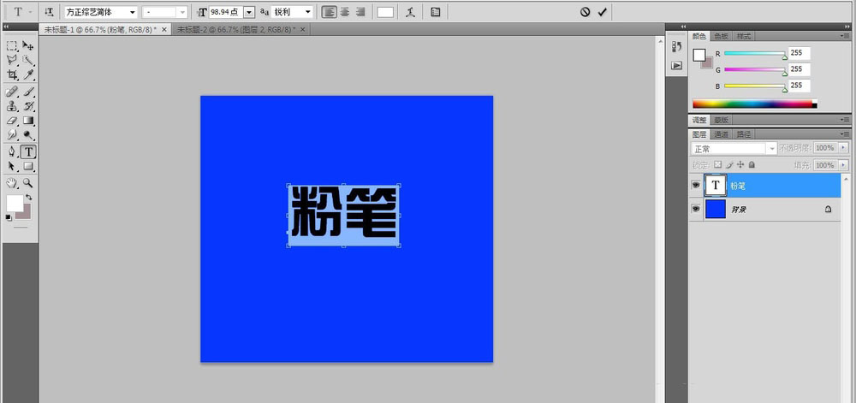This screenshot has width=856, height=403.
Task: Open the Actions panel icon
Action: [x=677, y=65]
